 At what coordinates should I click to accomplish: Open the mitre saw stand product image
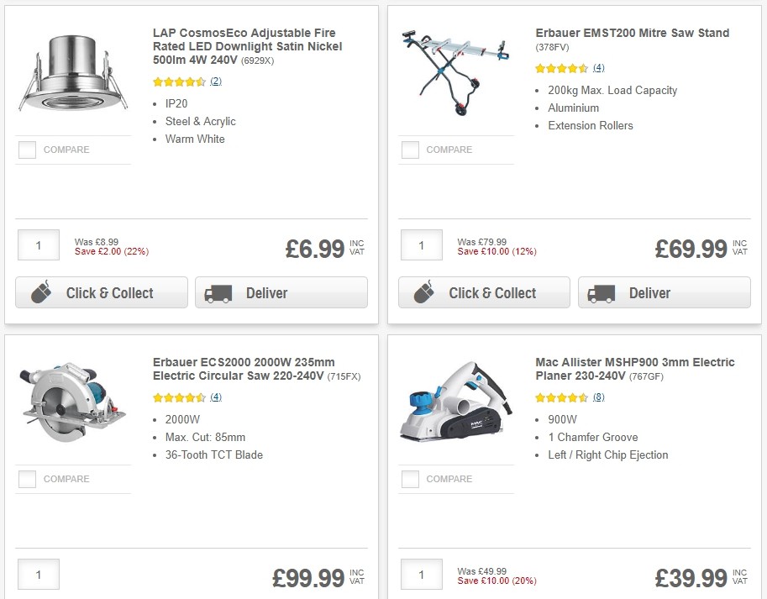pos(455,71)
